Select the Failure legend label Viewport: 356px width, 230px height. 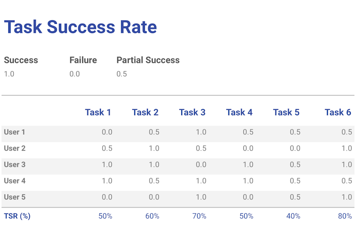[83, 60]
